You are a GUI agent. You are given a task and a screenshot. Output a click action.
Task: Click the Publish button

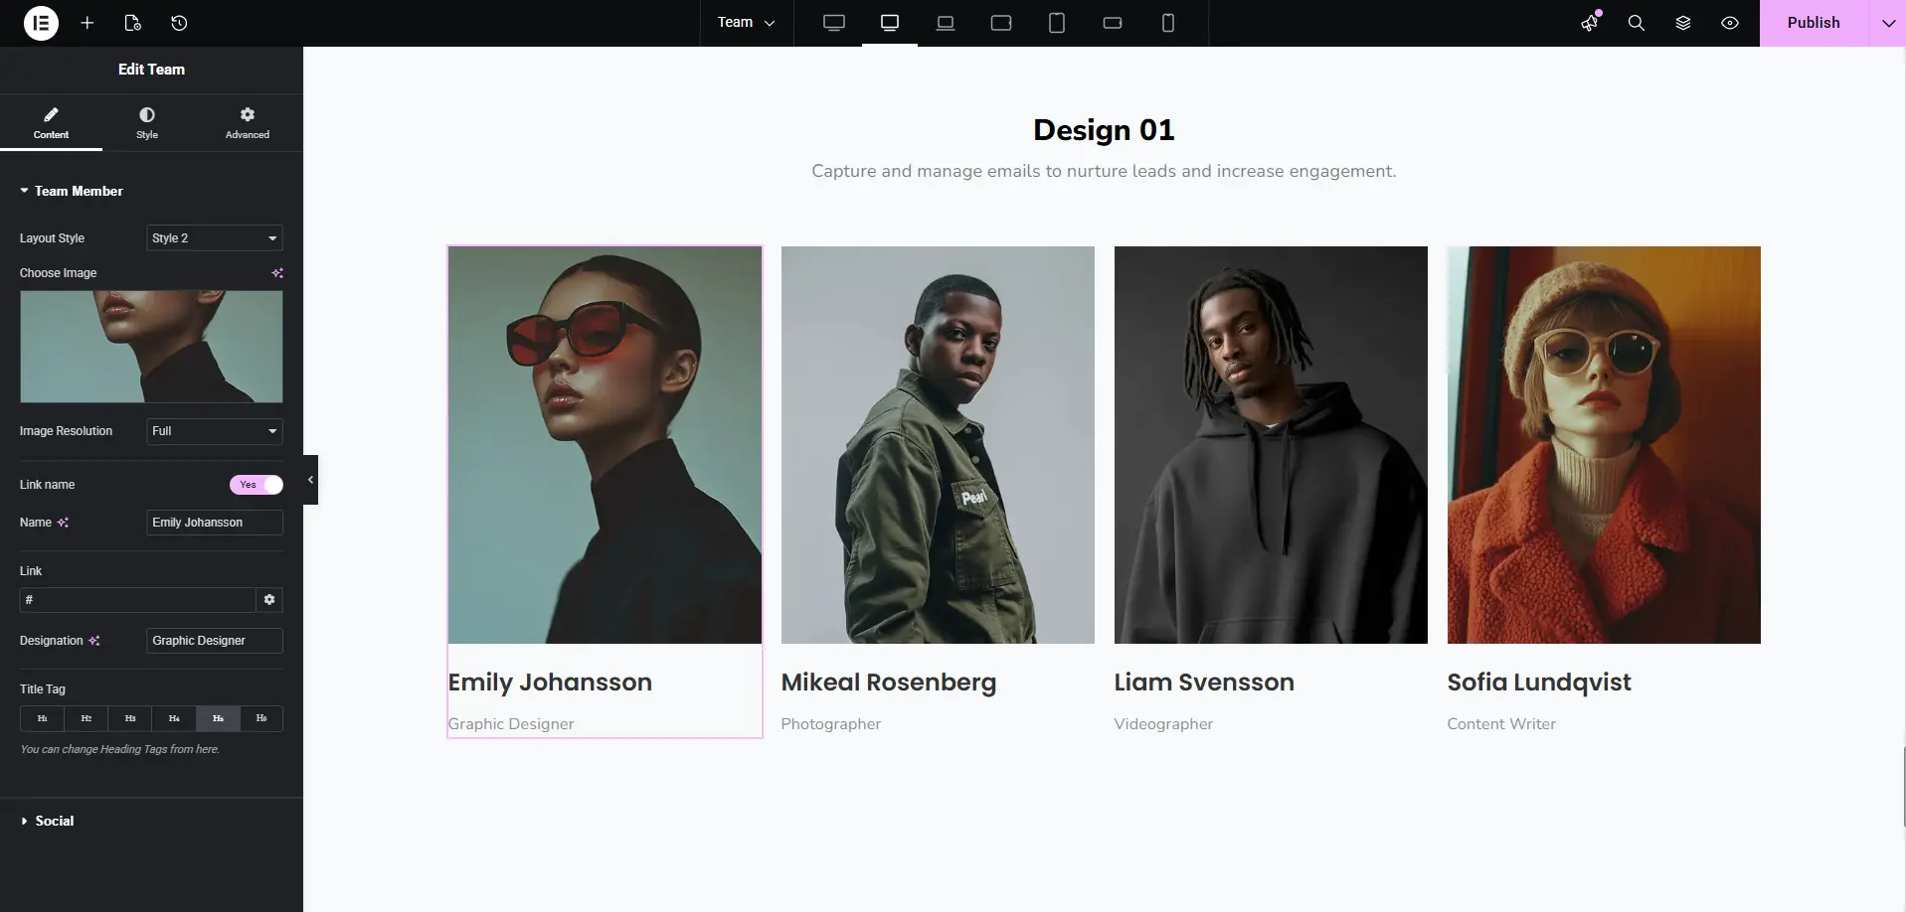pos(1813,23)
